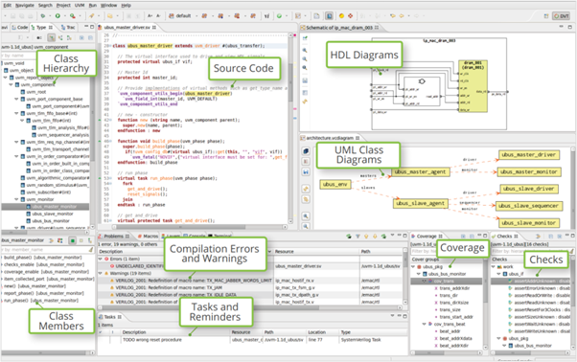577x362 pixels.
Task: Click the save icon in schematic sidebar
Action: pyautogui.click(x=305, y=80)
